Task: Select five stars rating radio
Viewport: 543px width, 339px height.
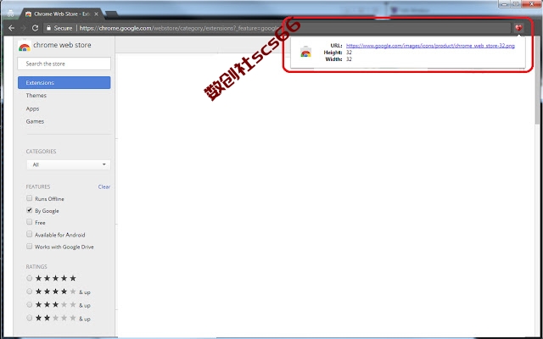Action: [30, 278]
